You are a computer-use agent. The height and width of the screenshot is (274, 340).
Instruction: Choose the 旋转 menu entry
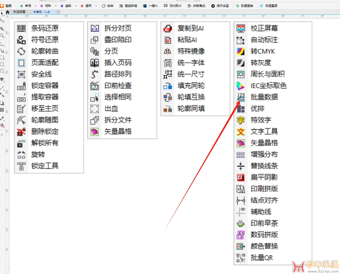(x=49, y=154)
